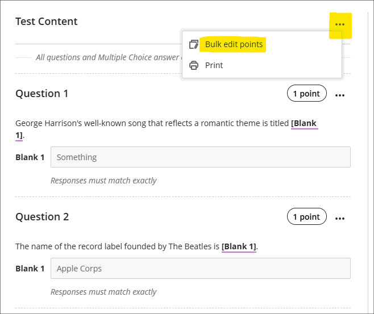Image resolution: width=374 pixels, height=314 pixels.
Task: Click the Test Content section title
Action: click(x=47, y=22)
